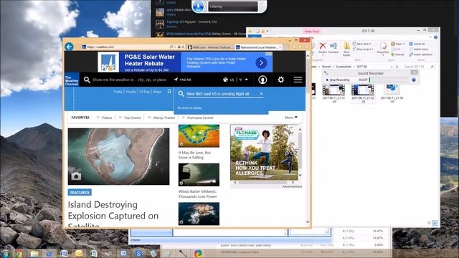Click the Flonase allergies advertisement
Viewport: 459px width, 258px height.
click(264, 153)
